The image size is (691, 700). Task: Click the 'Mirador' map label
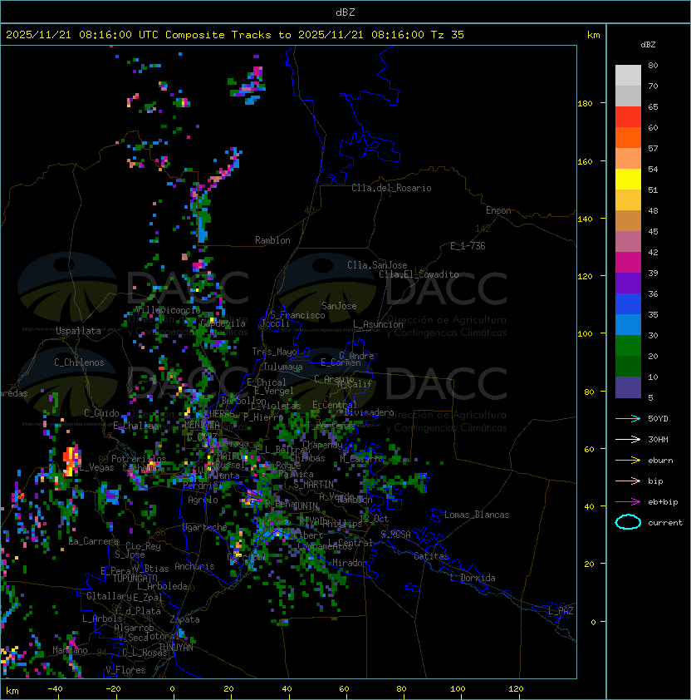click(x=350, y=563)
